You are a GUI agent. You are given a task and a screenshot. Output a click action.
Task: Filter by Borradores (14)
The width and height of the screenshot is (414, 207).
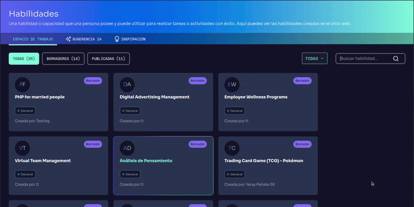[x=63, y=59]
